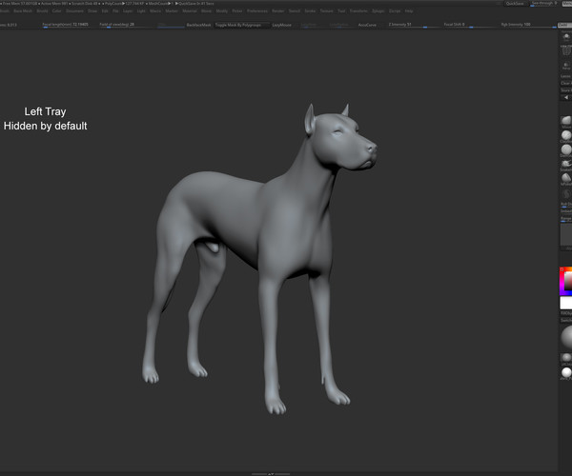Open the Macro menu

coord(155,10)
